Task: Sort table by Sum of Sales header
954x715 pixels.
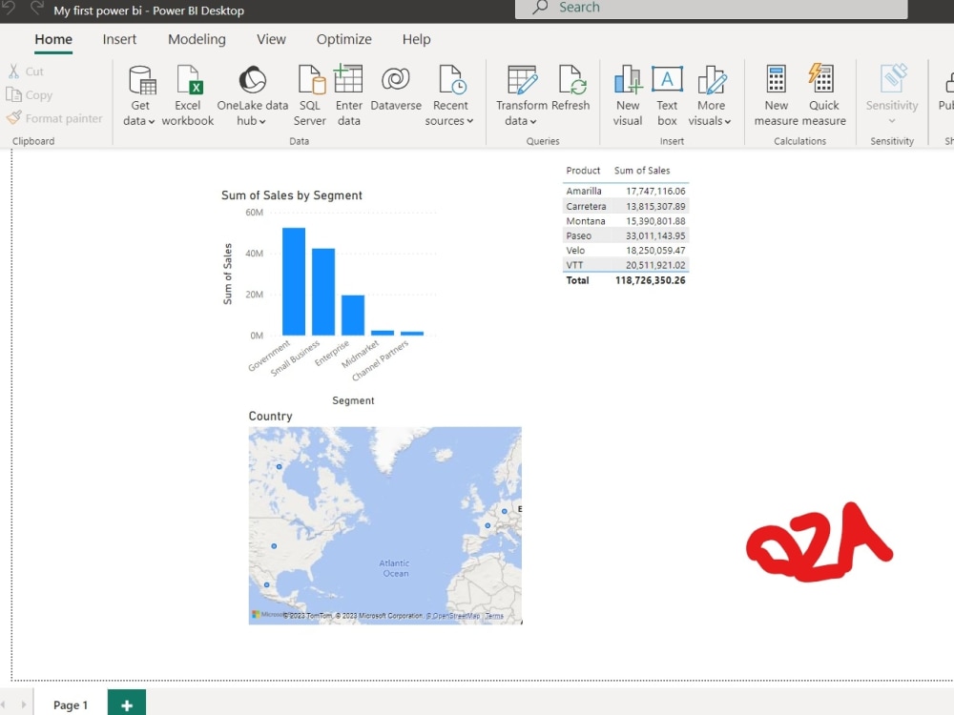Action: [x=642, y=171]
